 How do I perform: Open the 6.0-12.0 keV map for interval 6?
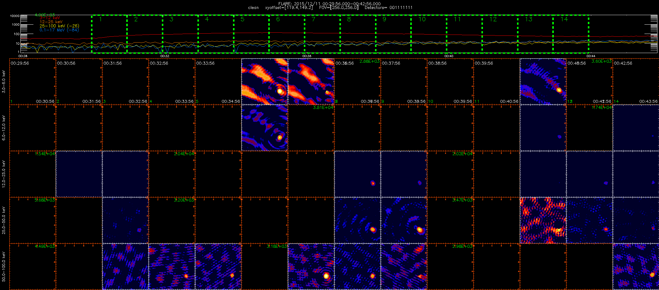[265, 128]
